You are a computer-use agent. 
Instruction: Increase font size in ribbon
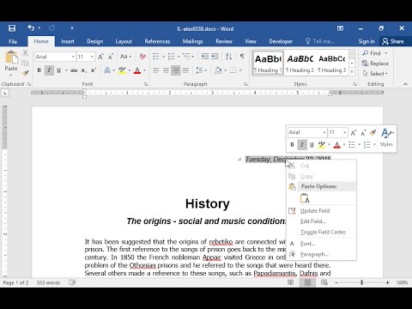[100, 57]
